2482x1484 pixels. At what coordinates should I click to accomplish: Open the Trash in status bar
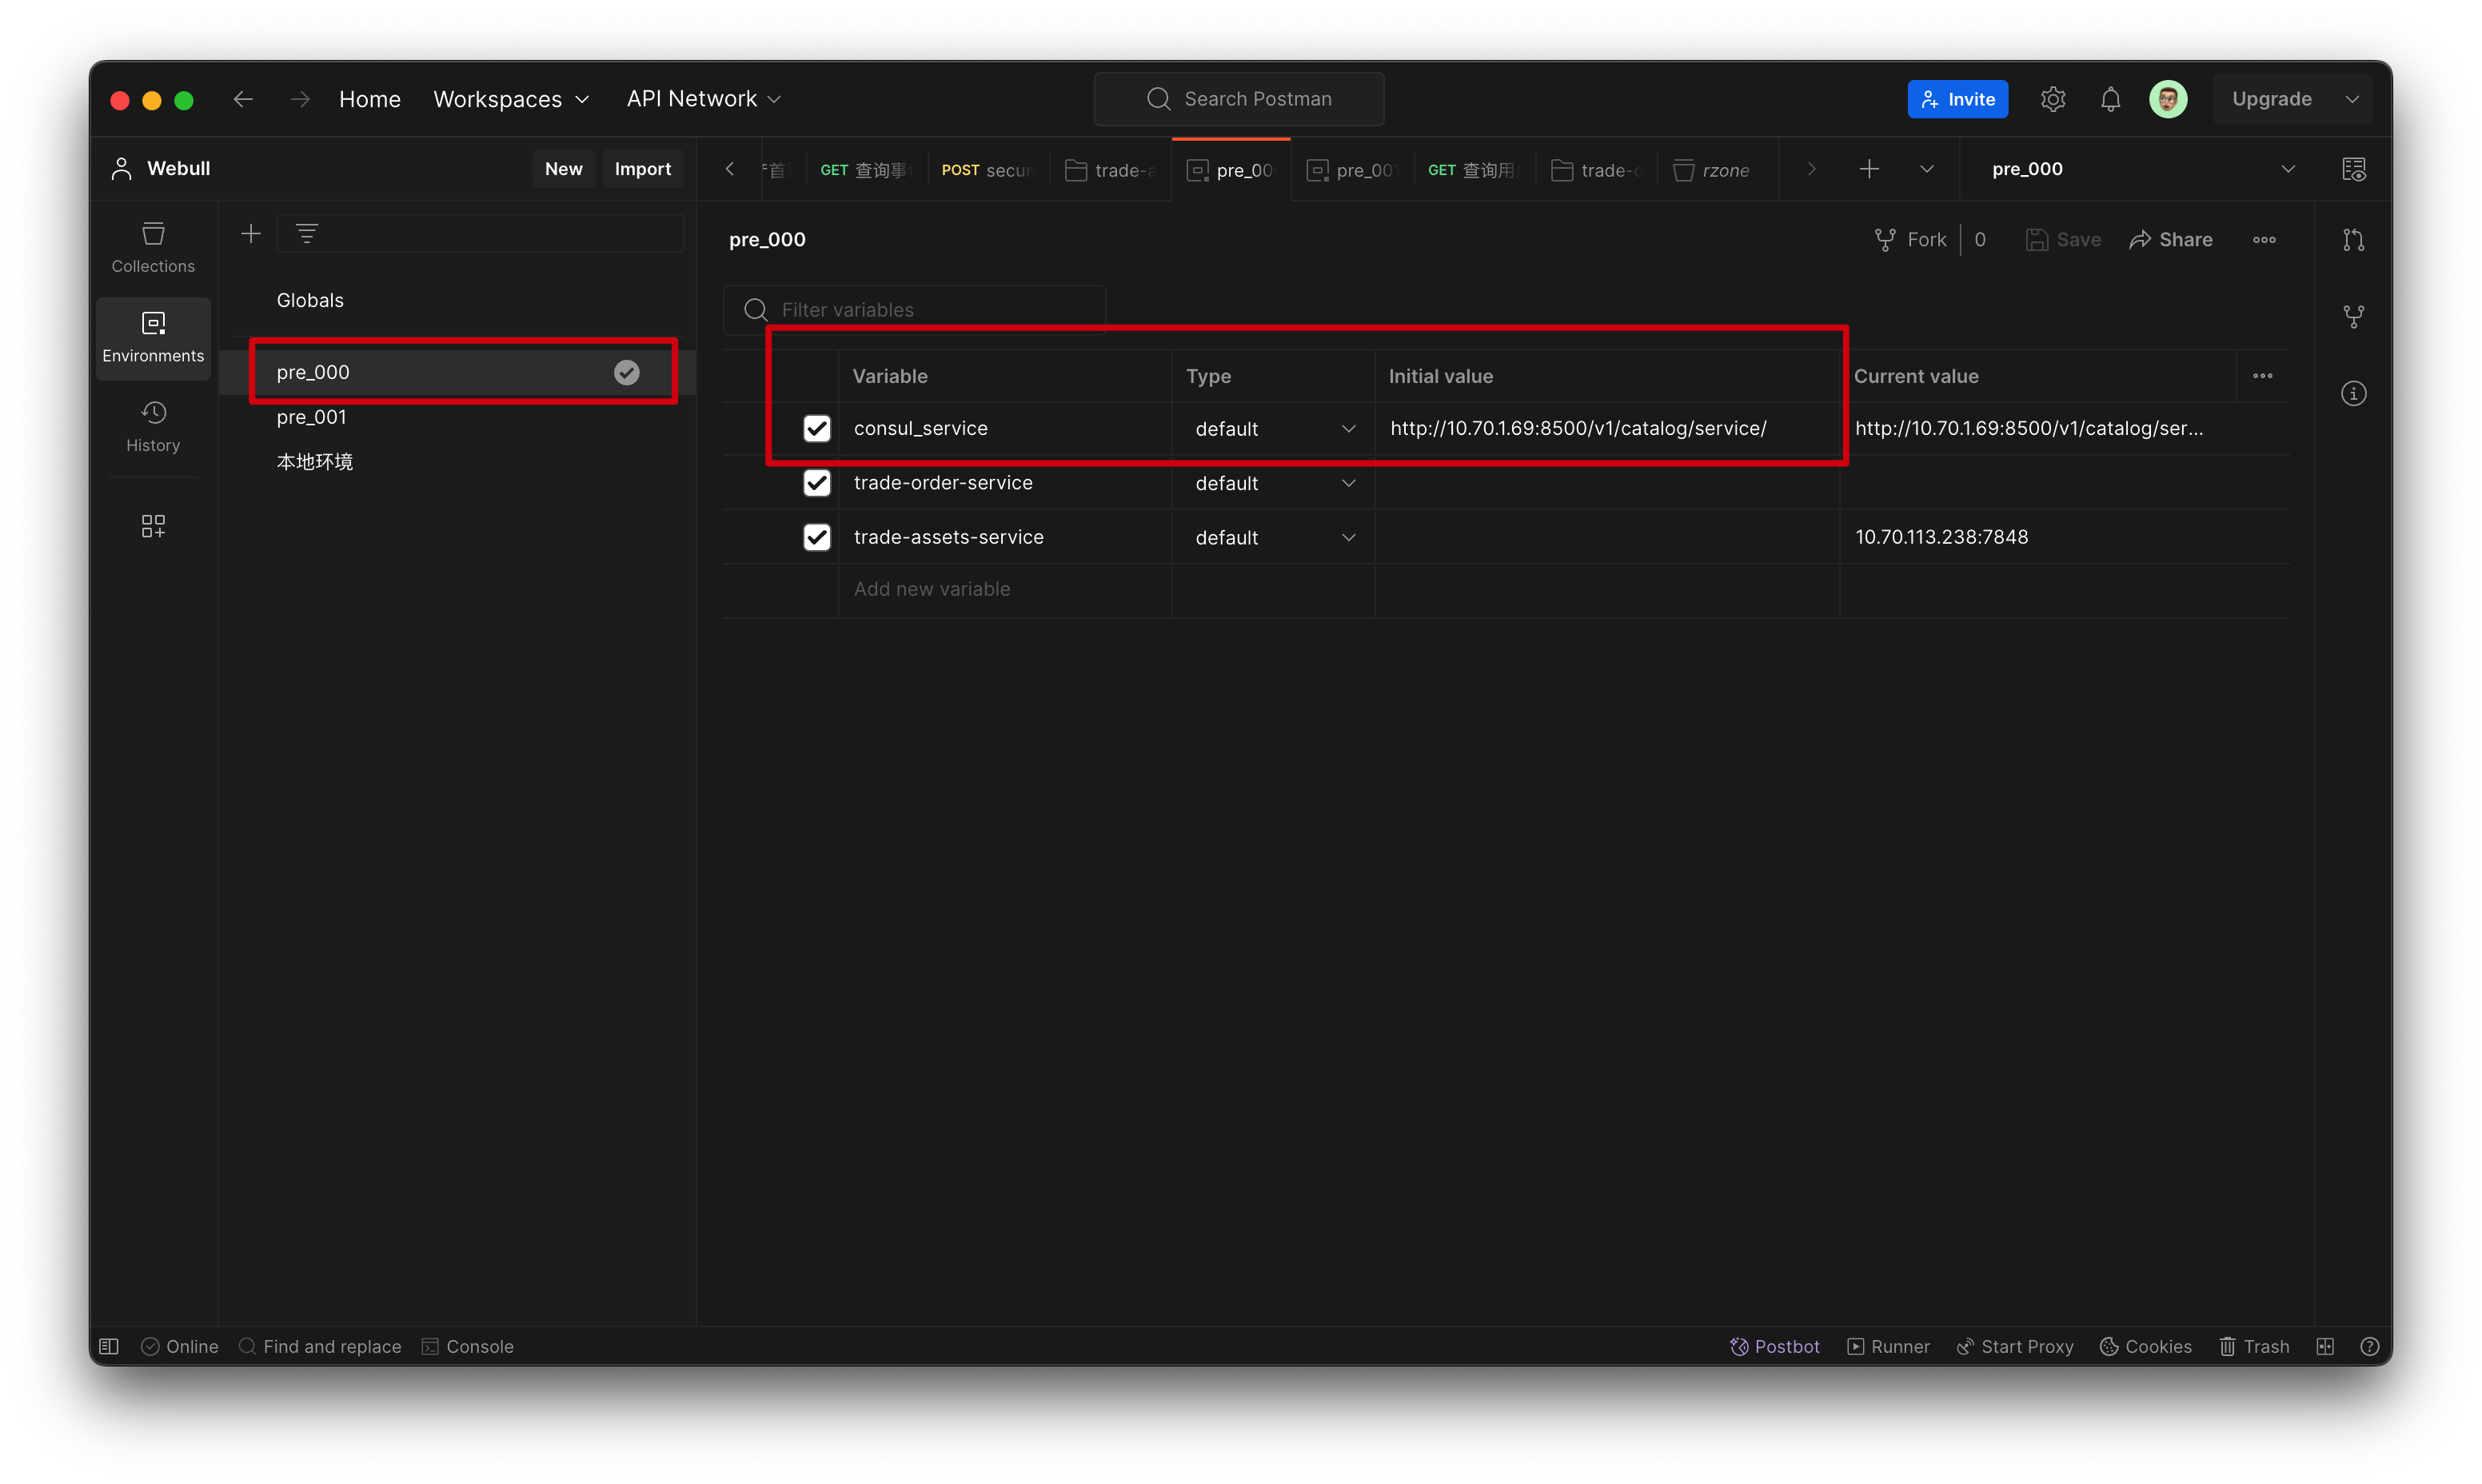(x=2254, y=1346)
